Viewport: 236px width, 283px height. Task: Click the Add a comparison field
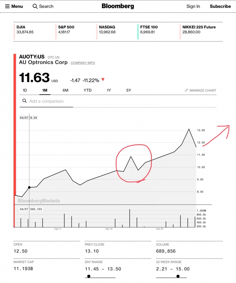(x=47, y=101)
